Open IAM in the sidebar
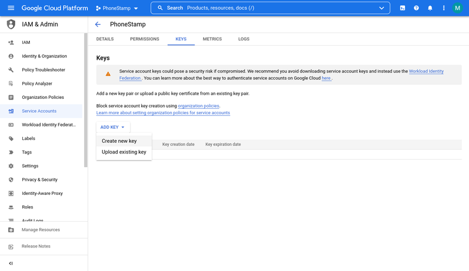469x271 pixels. [x=41, y=42]
